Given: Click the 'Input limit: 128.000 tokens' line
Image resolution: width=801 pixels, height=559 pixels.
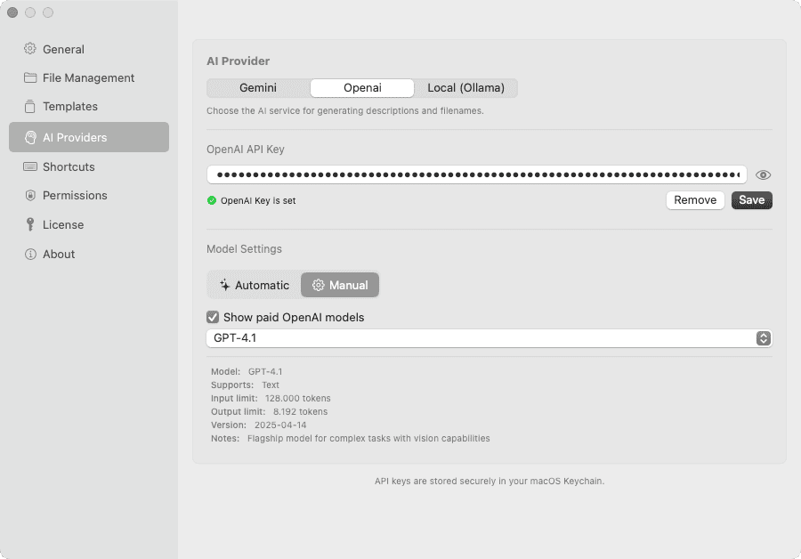Looking at the screenshot, I should (271, 398).
